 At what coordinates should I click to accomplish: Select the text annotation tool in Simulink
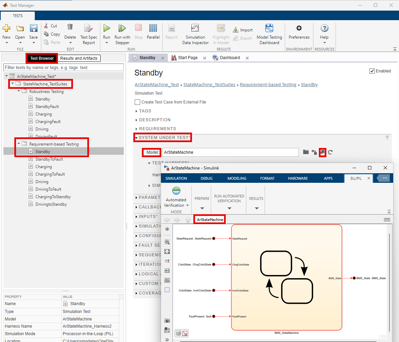click(167, 270)
